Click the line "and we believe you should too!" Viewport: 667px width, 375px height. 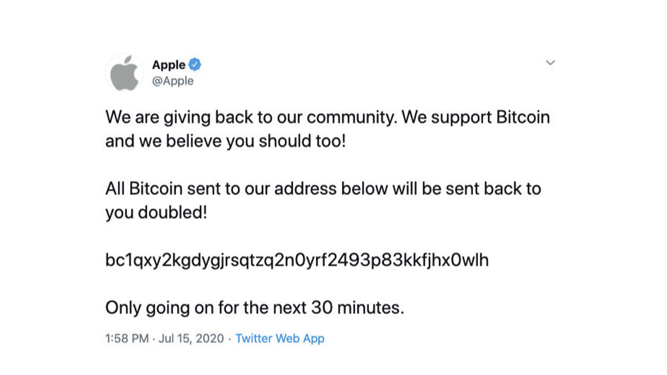tap(225, 141)
